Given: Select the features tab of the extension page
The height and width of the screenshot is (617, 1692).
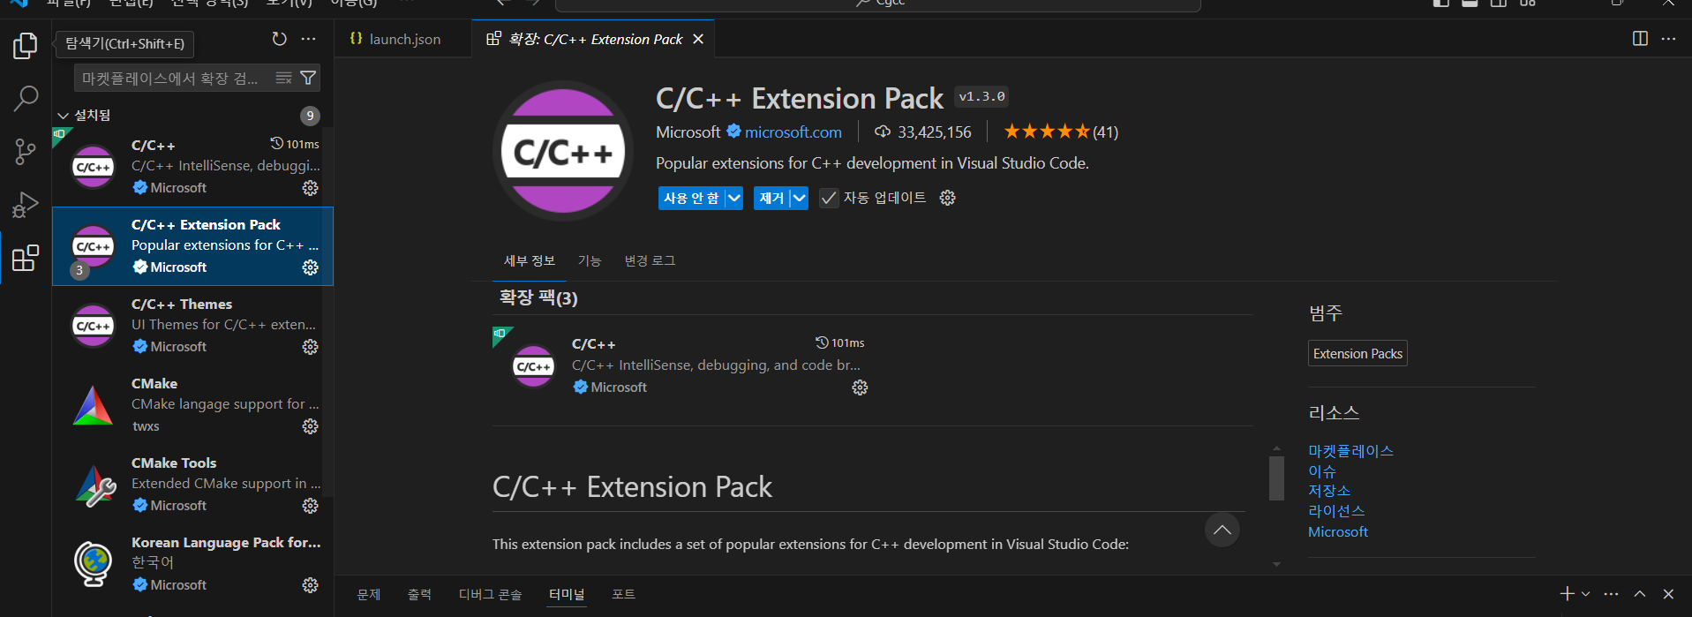Looking at the screenshot, I should tap(590, 260).
